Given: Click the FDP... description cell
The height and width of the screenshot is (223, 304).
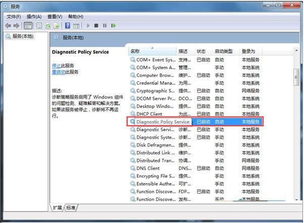Looking at the screenshot, I should coord(184,192).
